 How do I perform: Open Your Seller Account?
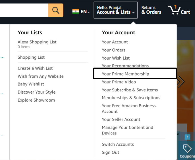tap(121, 119)
